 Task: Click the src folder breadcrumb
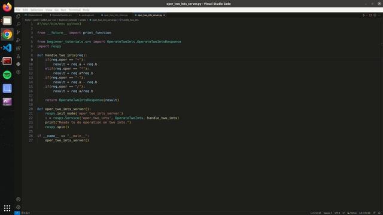tap(54, 20)
